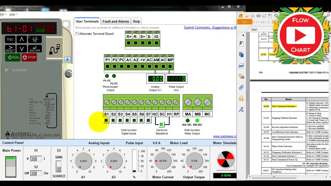The width and height of the screenshot is (331, 186).
Task: Toggle the Main Power switch
Action: point(11,167)
